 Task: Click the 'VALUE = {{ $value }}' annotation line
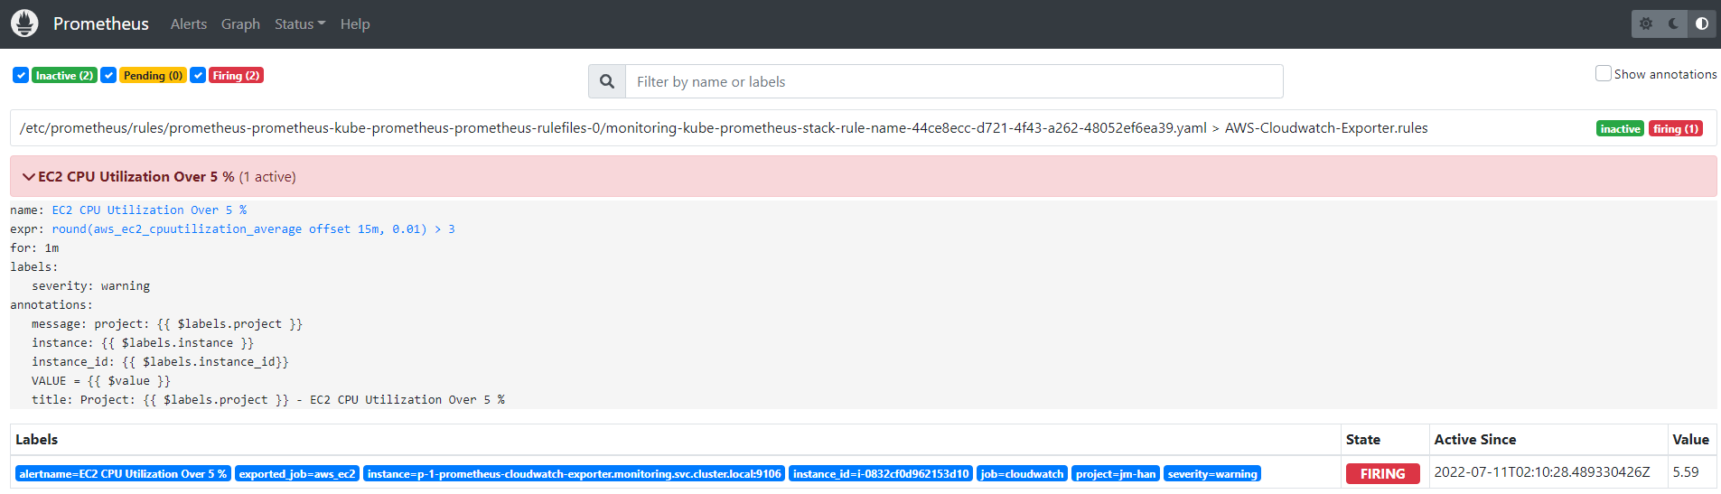click(x=100, y=380)
